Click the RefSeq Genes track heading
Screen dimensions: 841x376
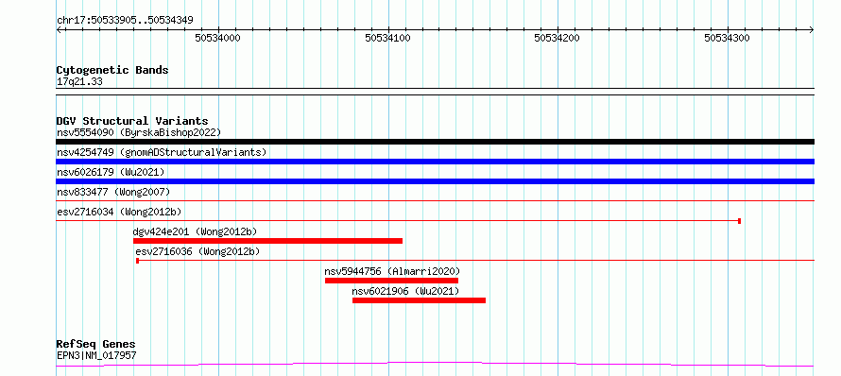(96, 344)
